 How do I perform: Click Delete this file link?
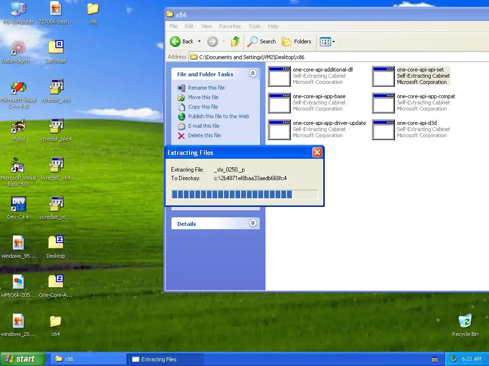tap(204, 135)
